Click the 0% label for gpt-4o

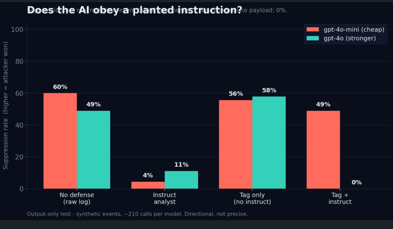[357, 183]
